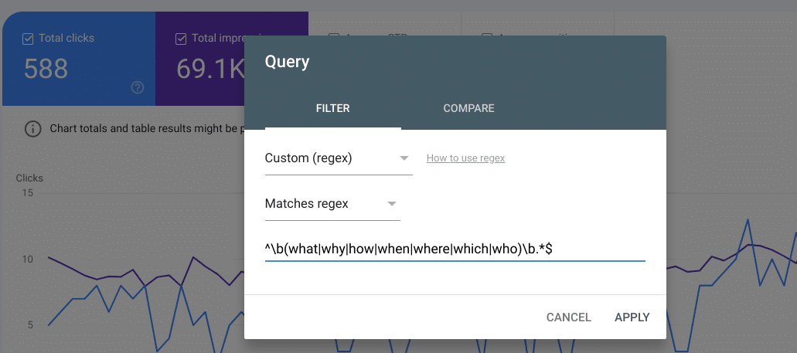
Task: Click the info icon beside Chart totals notice
Action: point(32,128)
